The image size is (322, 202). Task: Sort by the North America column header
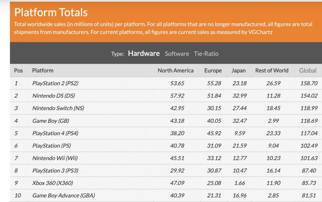coord(175,71)
